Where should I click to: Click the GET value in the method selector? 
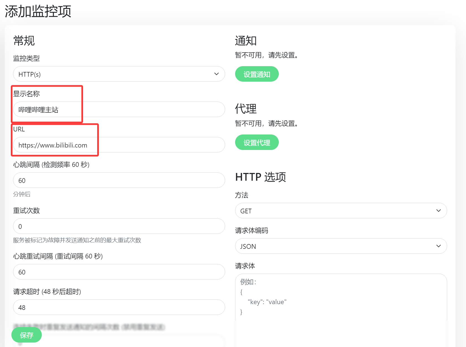(245, 211)
